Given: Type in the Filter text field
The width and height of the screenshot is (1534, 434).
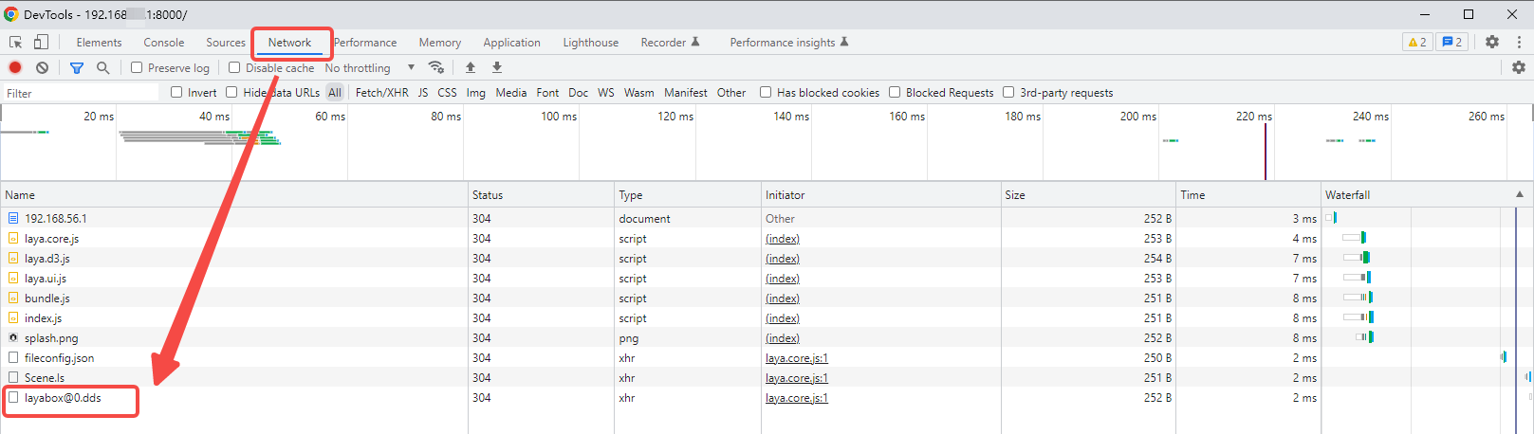Looking at the screenshot, I should pyautogui.click(x=81, y=93).
